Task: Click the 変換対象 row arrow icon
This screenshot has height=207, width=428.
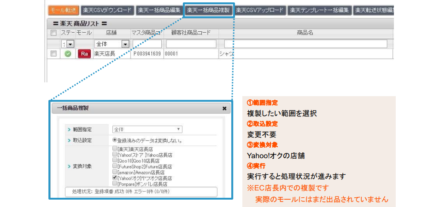Action: tap(69, 166)
